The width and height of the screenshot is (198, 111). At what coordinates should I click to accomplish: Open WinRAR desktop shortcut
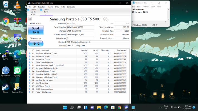tap(17, 22)
